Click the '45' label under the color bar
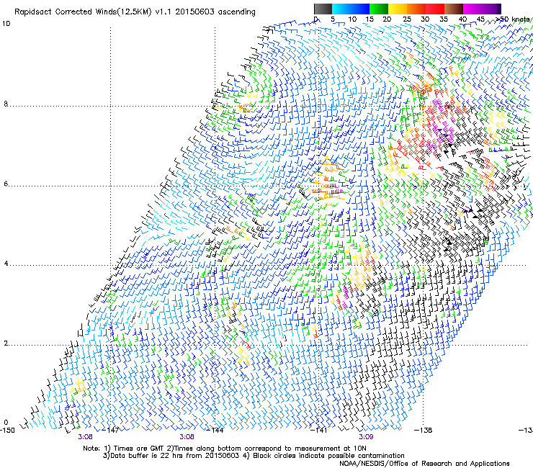The height and width of the screenshot is (468, 533). (480, 19)
